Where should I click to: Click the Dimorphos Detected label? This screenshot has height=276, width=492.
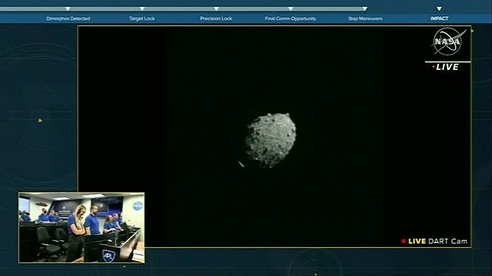click(68, 19)
